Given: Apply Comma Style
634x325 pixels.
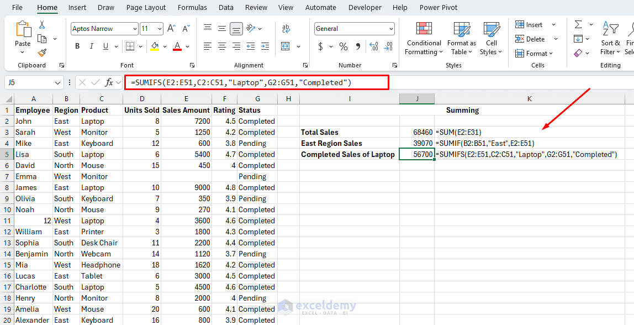Looking at the screenshot, I should 358,46.
